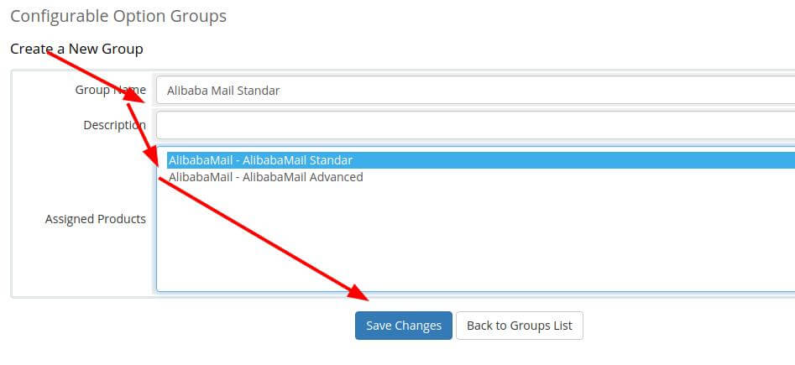Click the Save Changes button
The image size is (795, 365).
point(403,326)
